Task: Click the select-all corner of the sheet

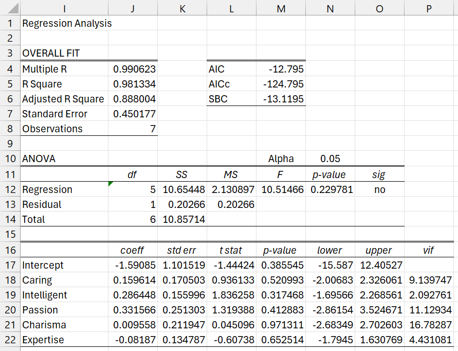Action: coord(10,8)
